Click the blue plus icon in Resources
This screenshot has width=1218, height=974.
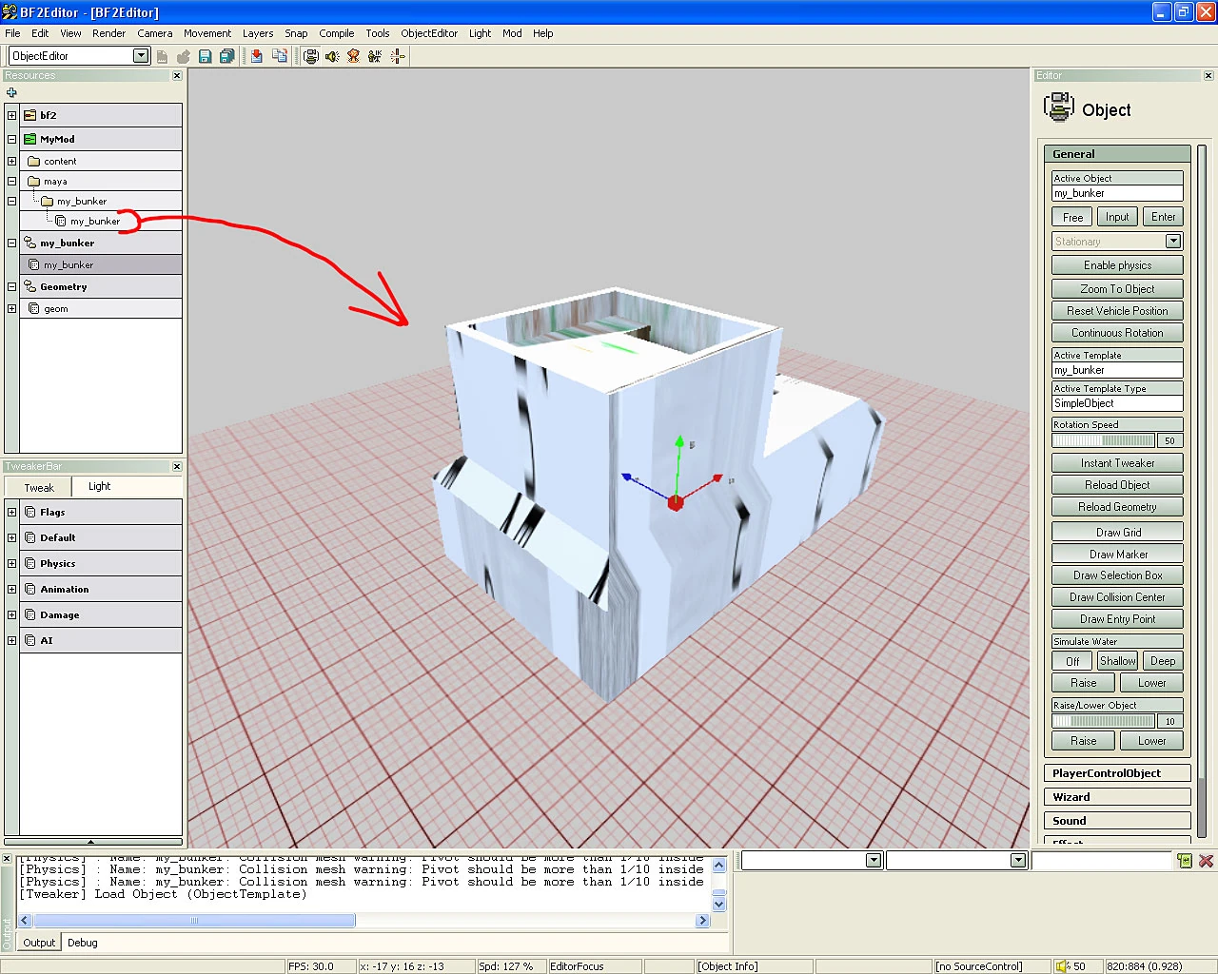(x=11, y=92)
